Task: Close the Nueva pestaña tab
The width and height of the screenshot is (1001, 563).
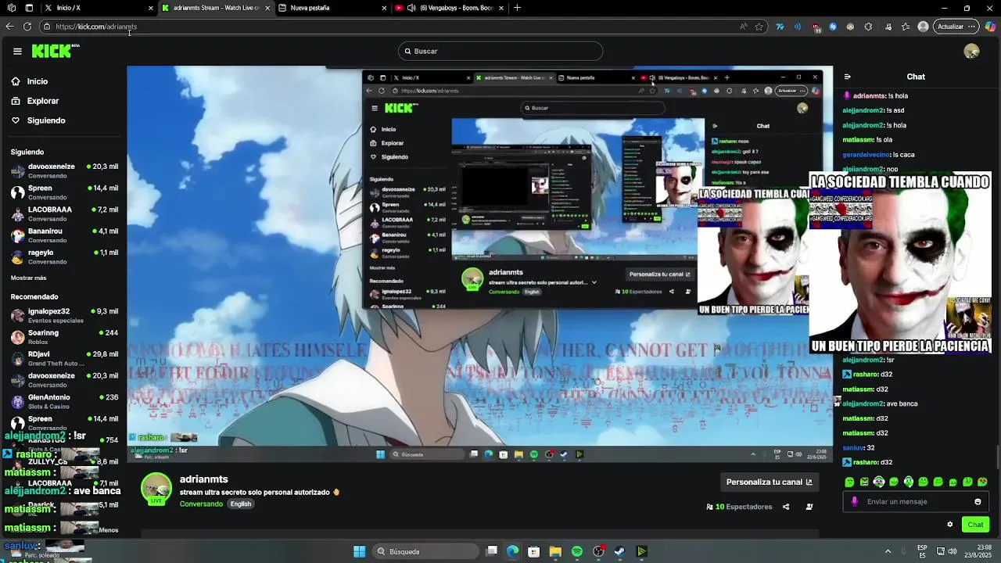Action: click(x=384, y=8)
